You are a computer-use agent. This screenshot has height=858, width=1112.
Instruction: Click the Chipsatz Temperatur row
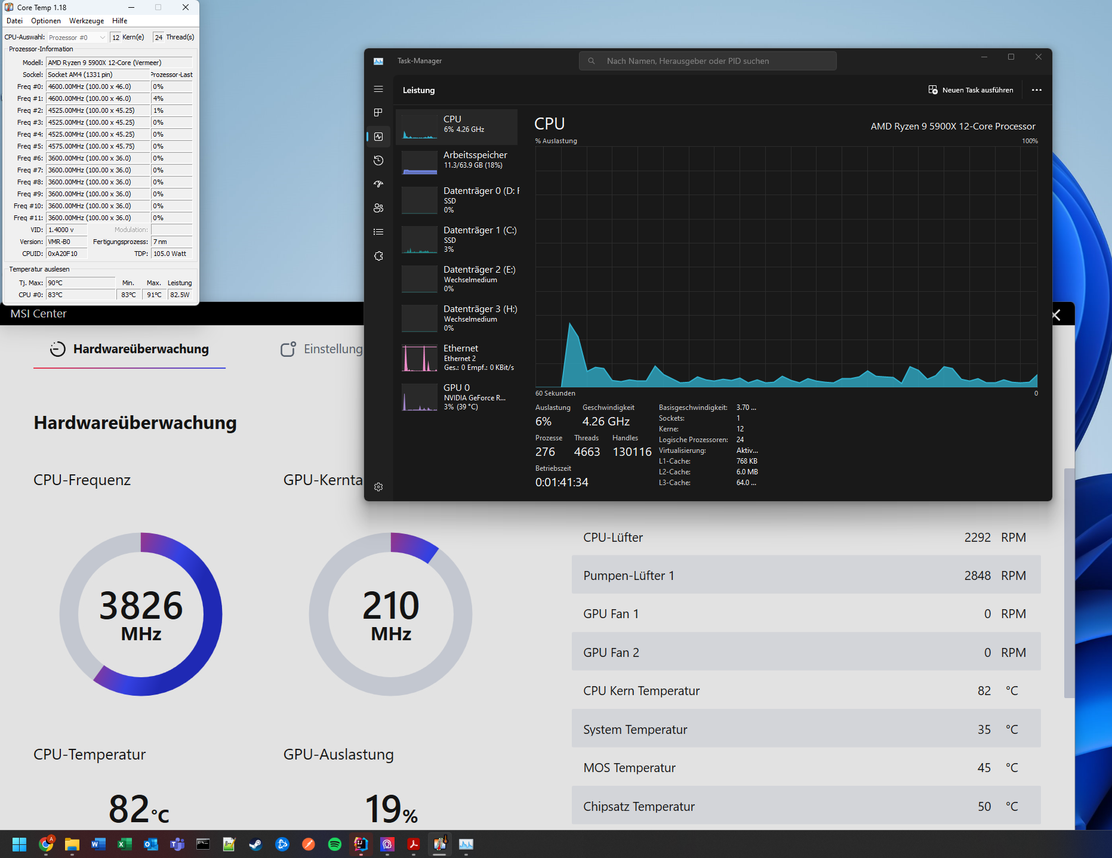pos(806,806)
